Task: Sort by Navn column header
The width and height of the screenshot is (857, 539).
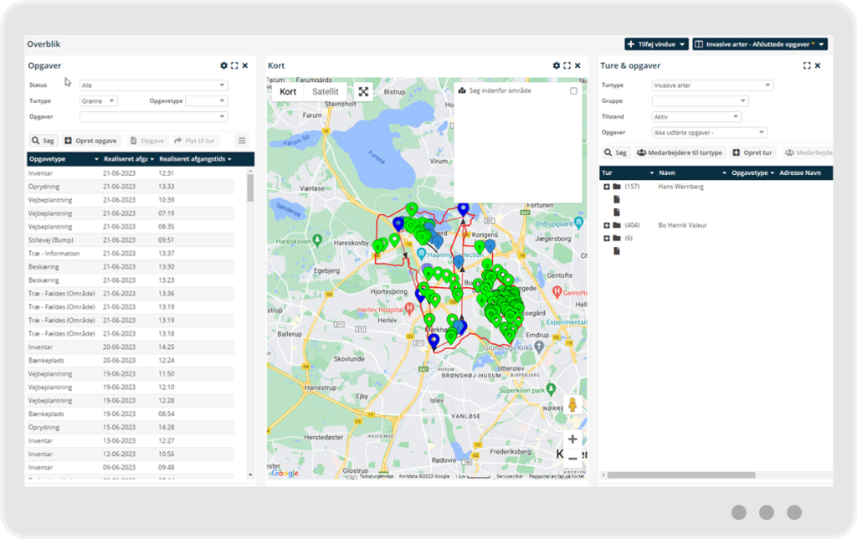Action: point(692,172)
